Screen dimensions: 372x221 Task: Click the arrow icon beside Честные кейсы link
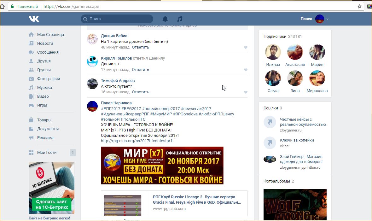pyautogui.click(x=270, y=122)
